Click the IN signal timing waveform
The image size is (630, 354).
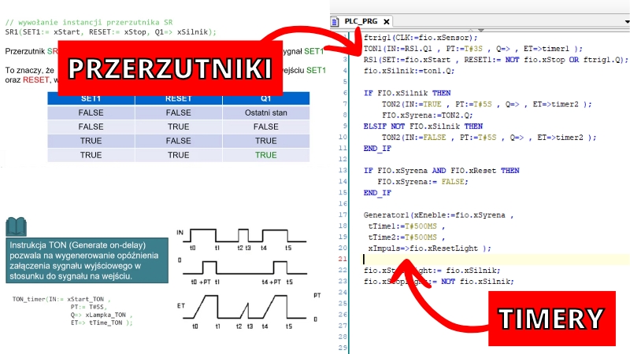244,235
